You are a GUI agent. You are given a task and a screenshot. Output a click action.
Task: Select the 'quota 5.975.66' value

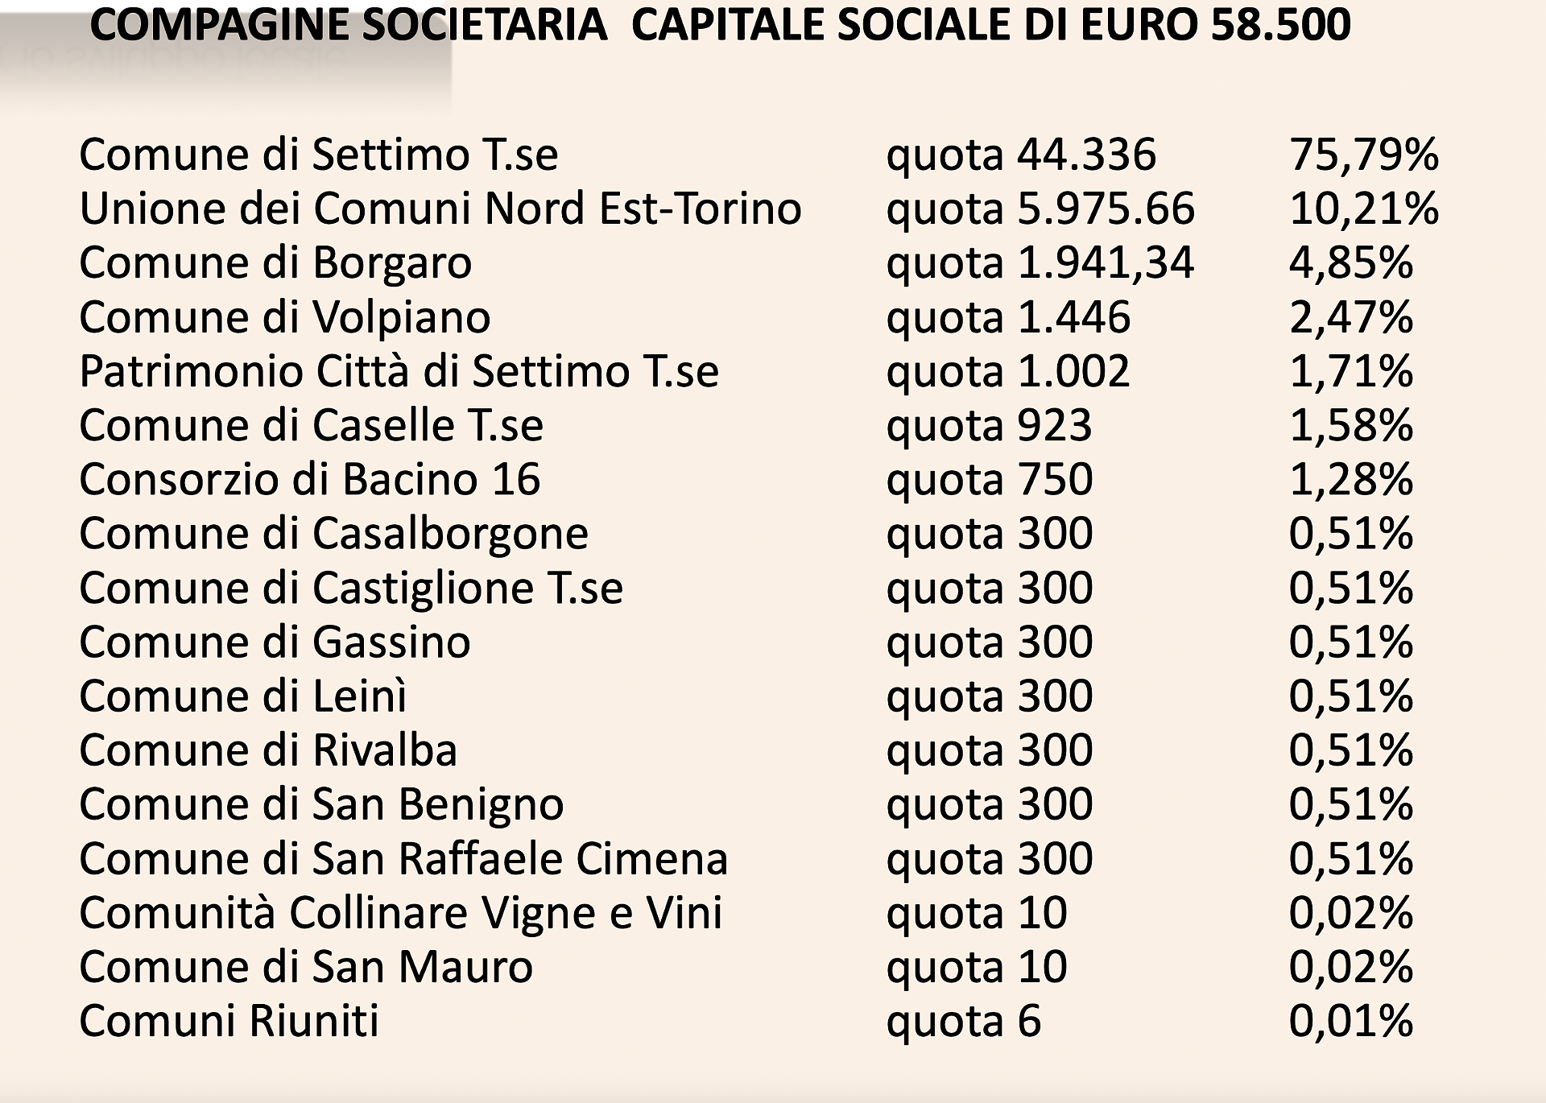[x=1040, y=209]
